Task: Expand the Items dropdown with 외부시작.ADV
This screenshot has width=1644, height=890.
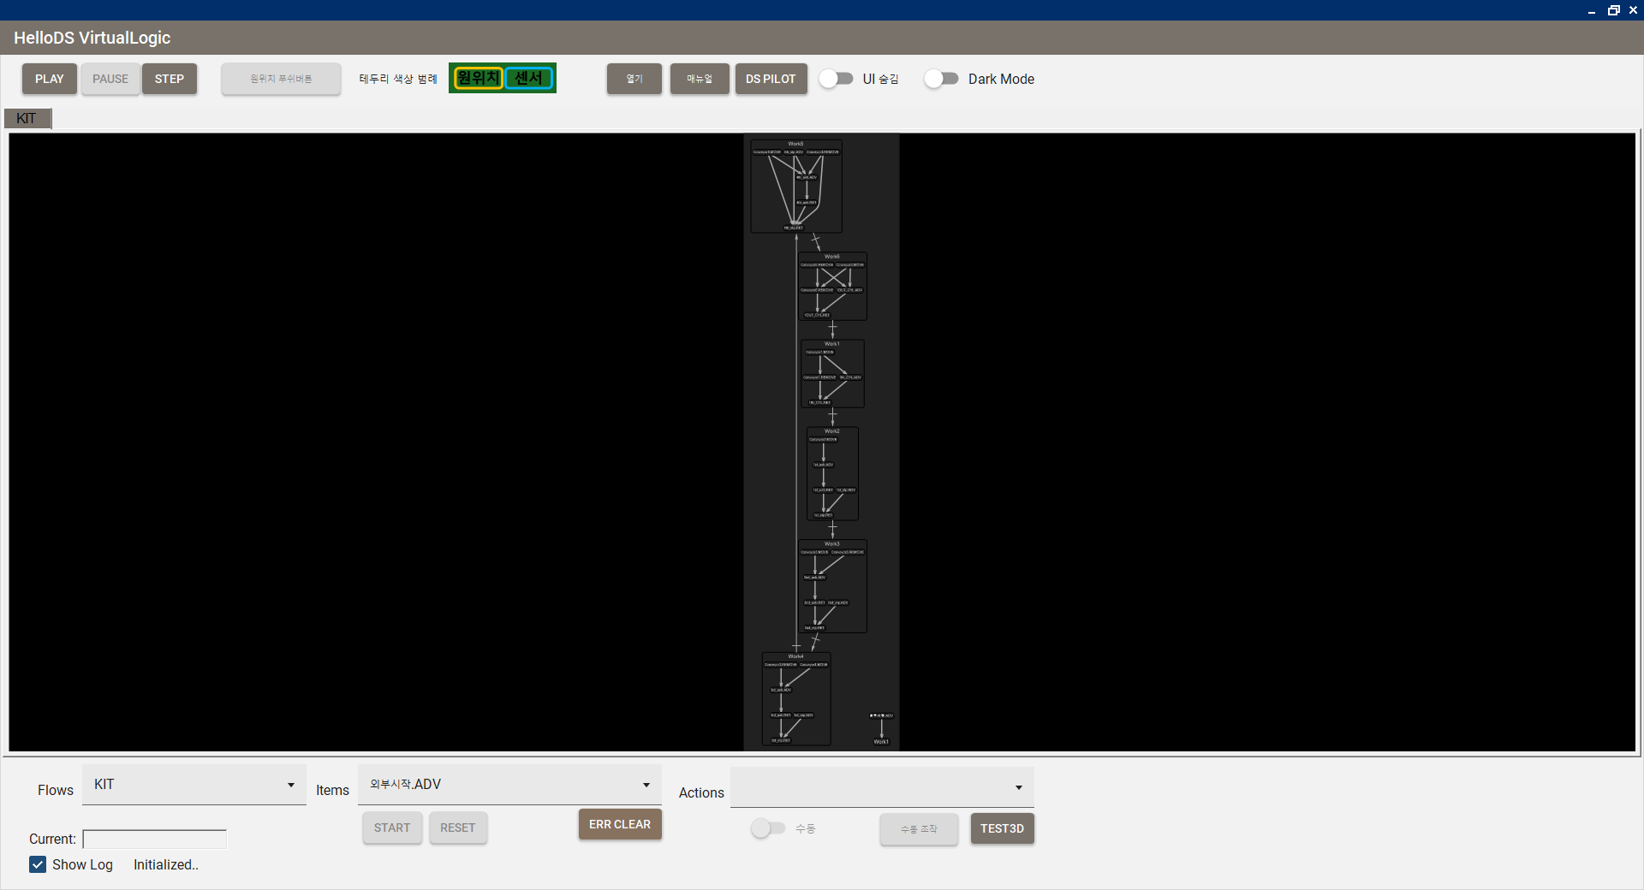Action: [x=509, y=785]
